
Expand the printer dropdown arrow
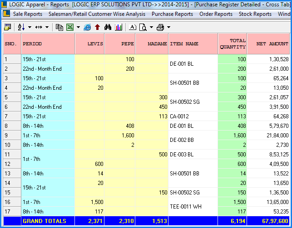[168, 27]
